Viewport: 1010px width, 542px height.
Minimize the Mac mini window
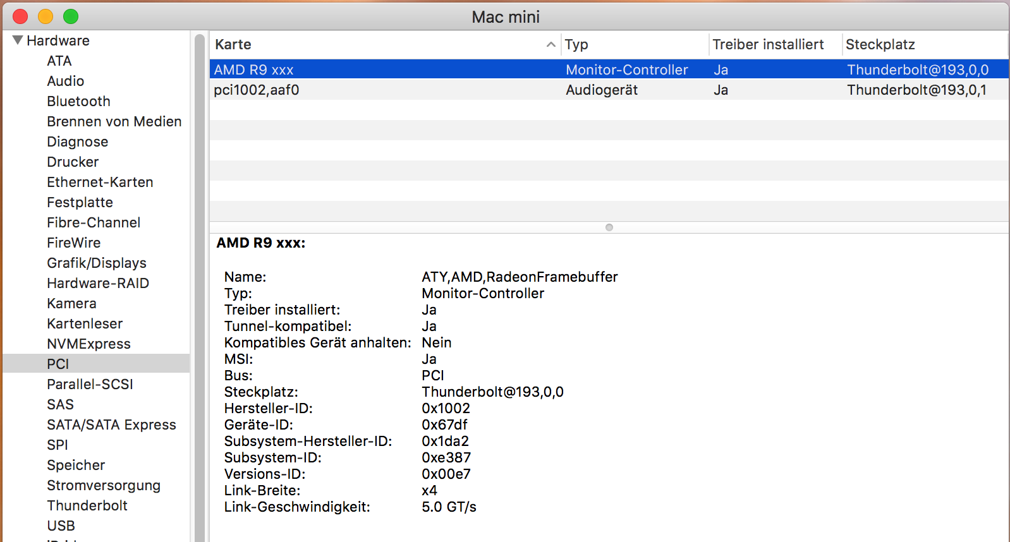(x=46, y=16)
